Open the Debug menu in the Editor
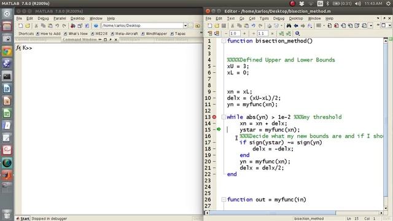The height and width of the screenshot is (221, 393). (x=278, y=18)
